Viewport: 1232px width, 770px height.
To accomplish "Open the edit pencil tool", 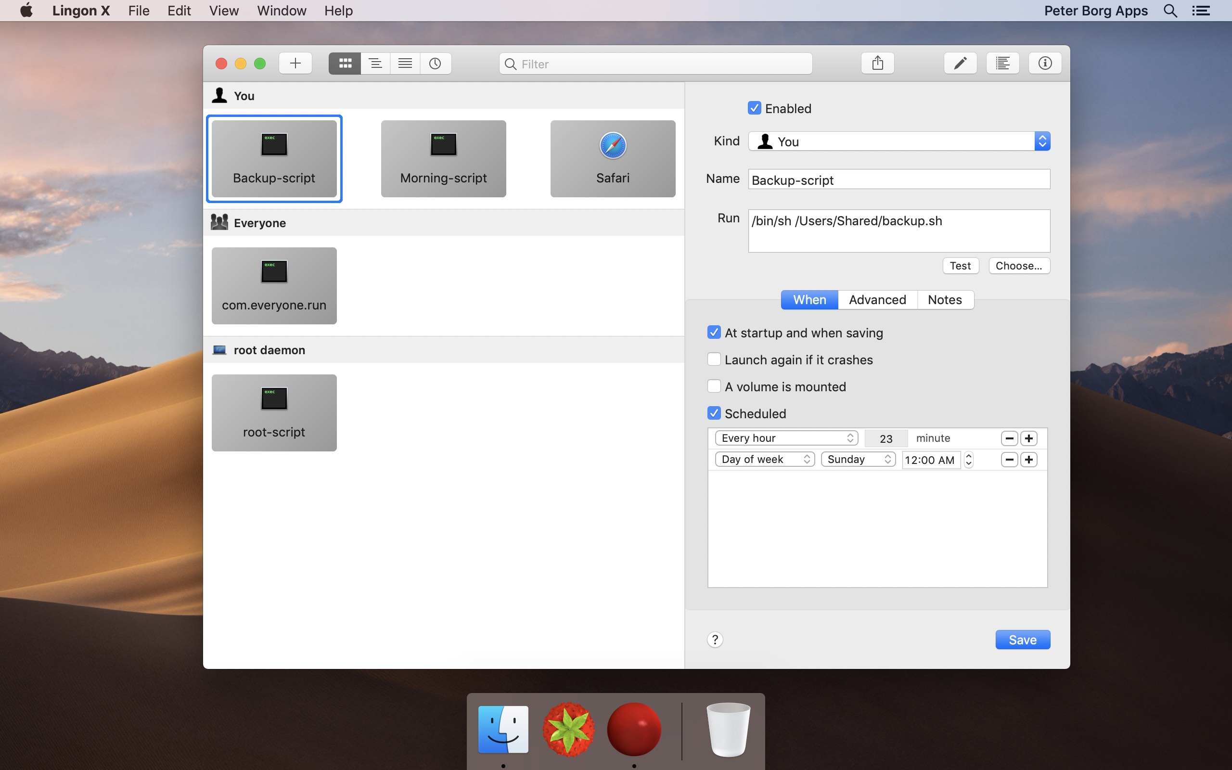I will 960,63.
